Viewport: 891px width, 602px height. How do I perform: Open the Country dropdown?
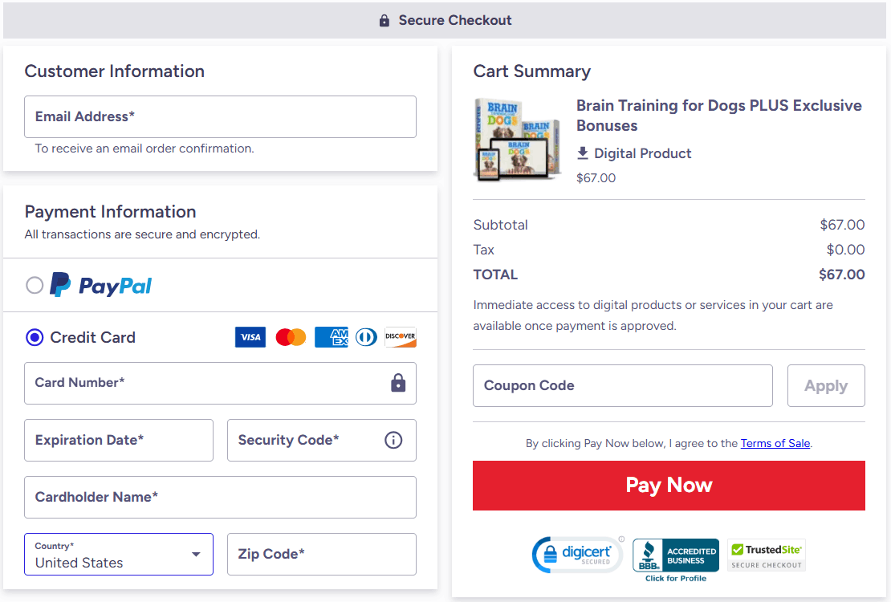[x=118, y=554]
